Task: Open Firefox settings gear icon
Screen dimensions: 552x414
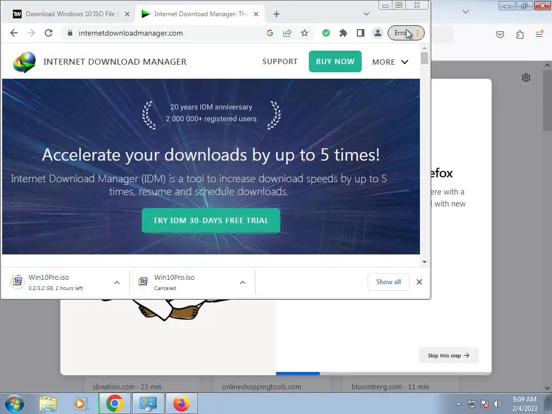Action: click(x=526, y=78)
